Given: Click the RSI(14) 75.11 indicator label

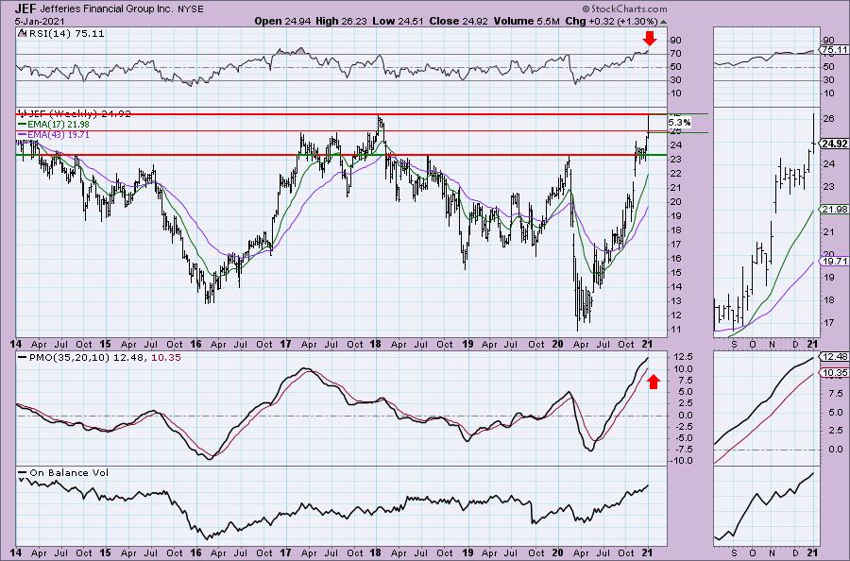Looking at the screenshot, I should tap(66, 34).
